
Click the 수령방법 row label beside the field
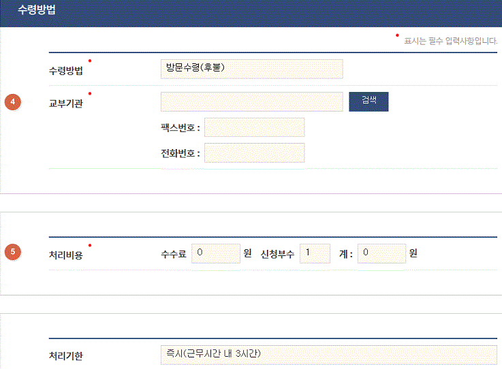pyautogui.click(x=65, y=70)
